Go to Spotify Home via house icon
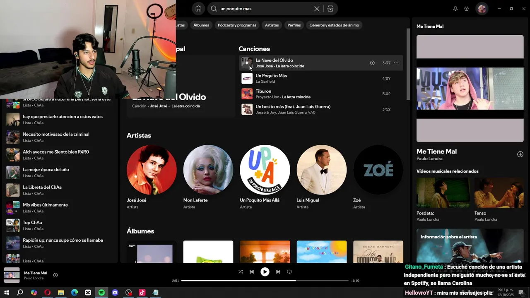The width and height of the screenshot is (530, 298). (x=198, y=9)
